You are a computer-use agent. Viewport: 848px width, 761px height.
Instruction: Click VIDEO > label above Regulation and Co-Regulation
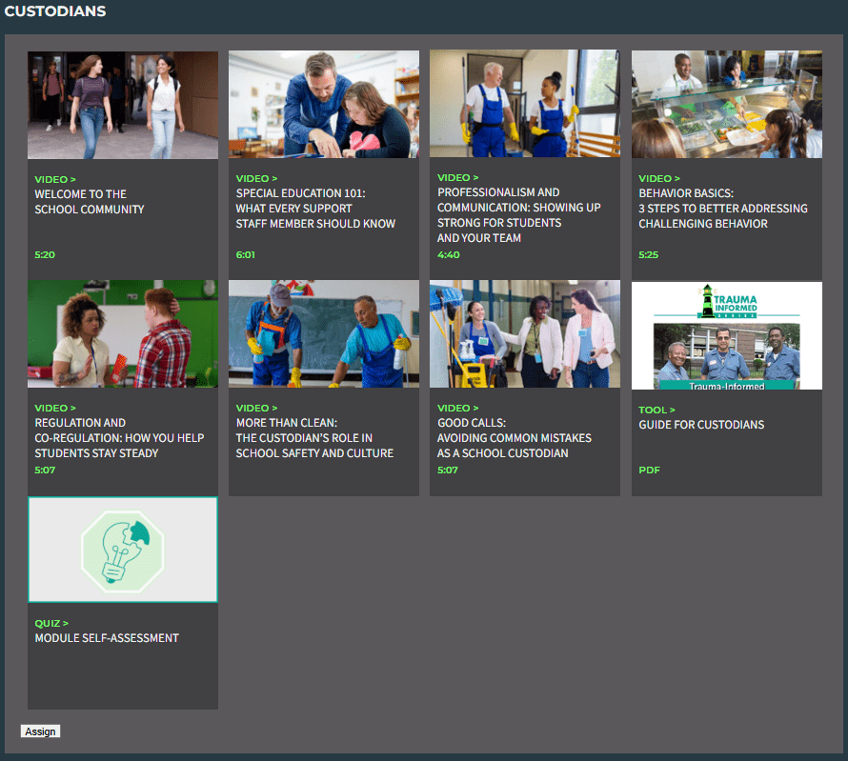pos(55,408)
